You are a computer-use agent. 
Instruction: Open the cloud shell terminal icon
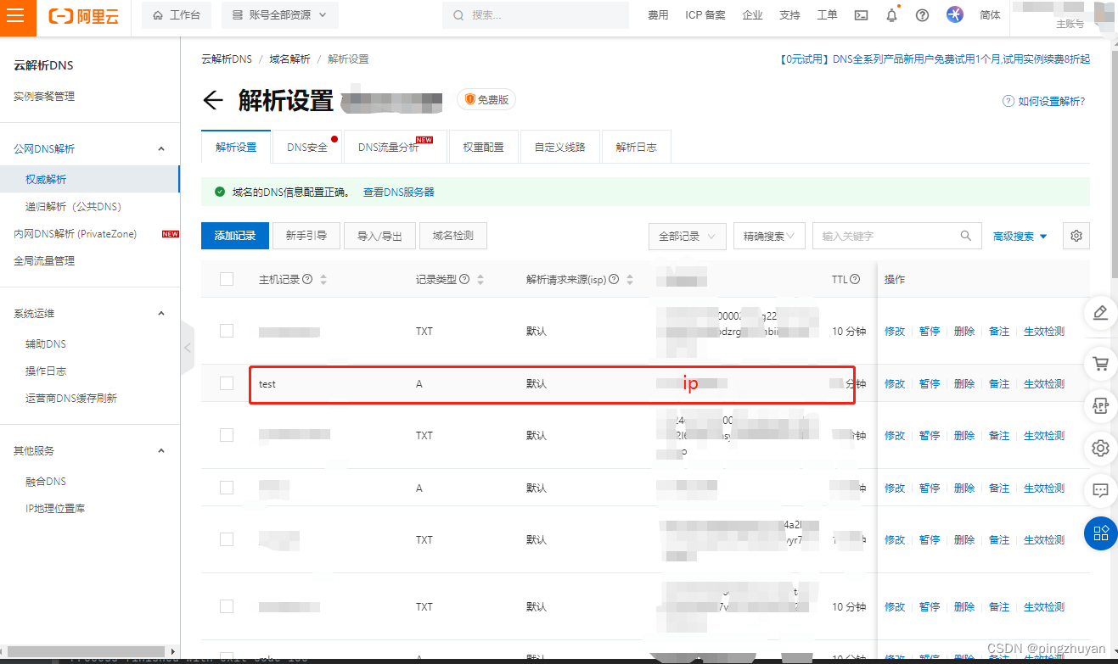pos(861,15)
